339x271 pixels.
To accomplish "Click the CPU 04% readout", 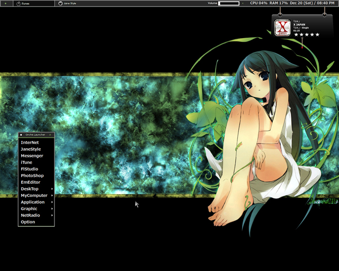I will coord(258,3).
